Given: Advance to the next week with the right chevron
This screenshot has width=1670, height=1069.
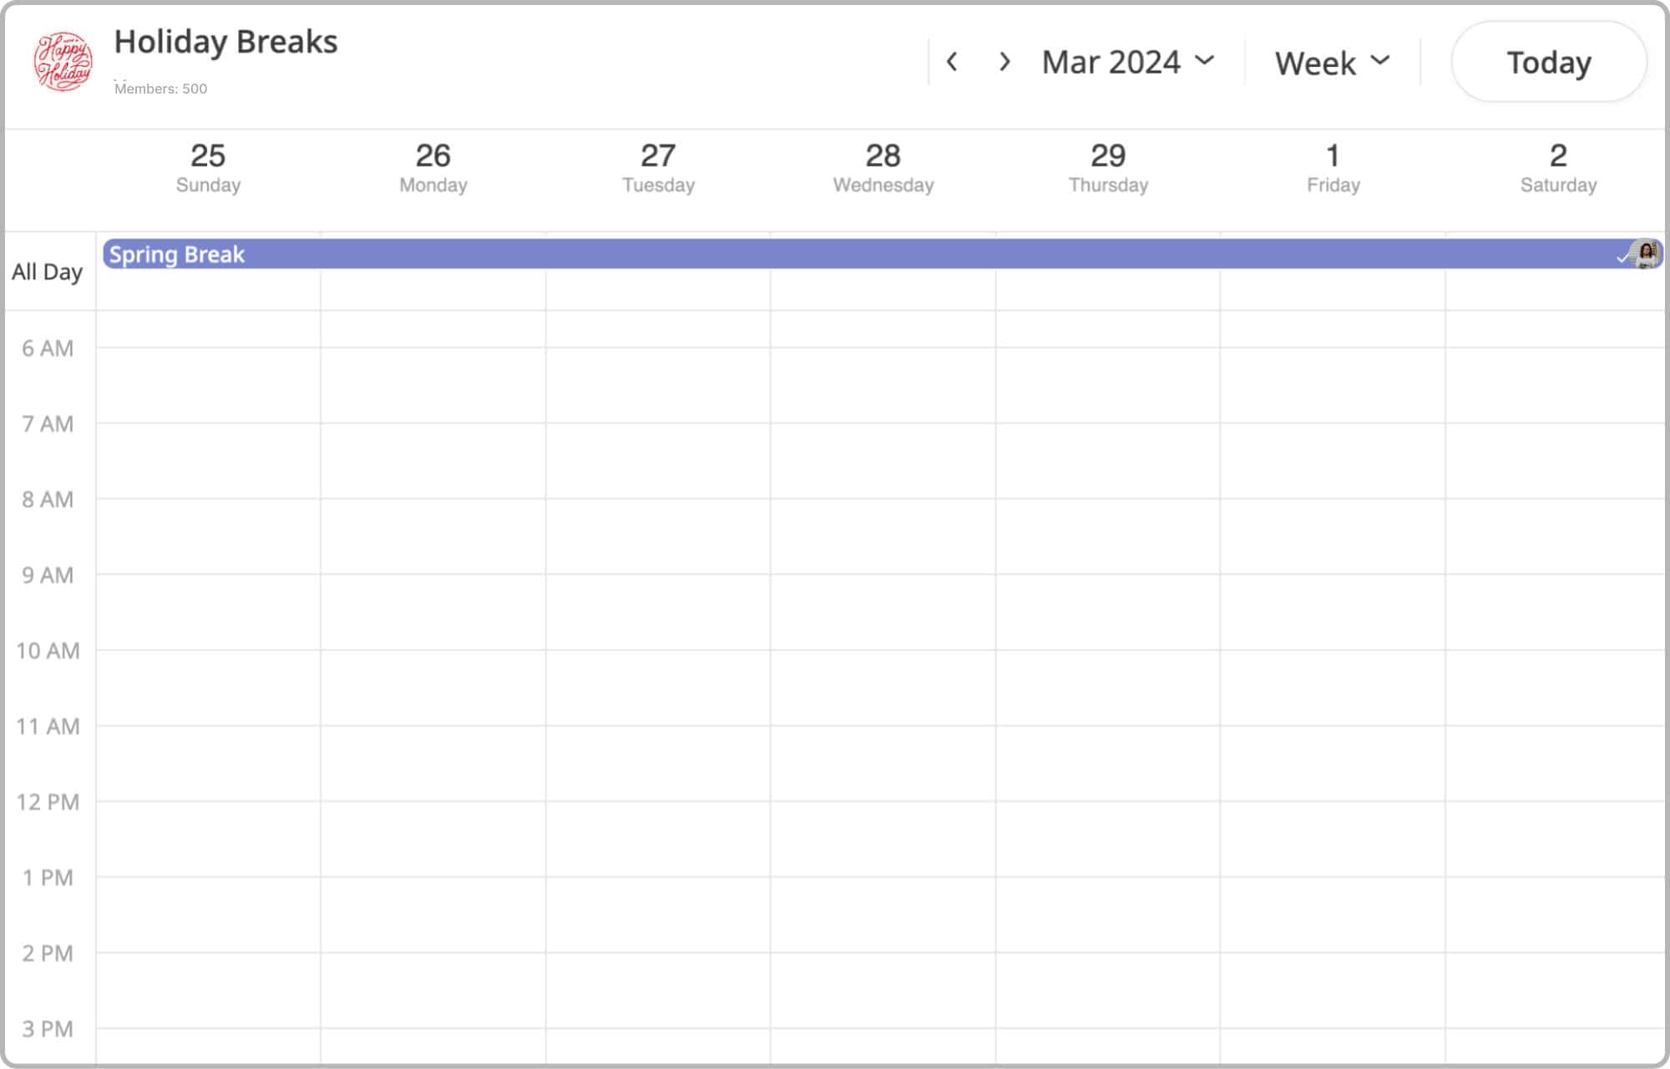Looking at the screenshot, I should pyautogui.click(x=1004, y=62).
